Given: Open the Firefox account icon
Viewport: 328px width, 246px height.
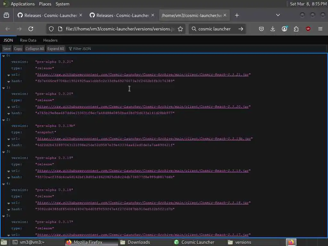Looking at the screenshot, I should point(284,29).
